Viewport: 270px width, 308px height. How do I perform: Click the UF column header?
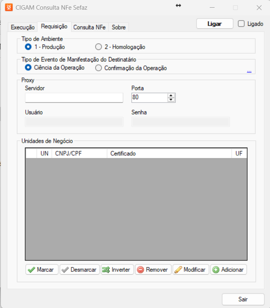click(239, 154)
